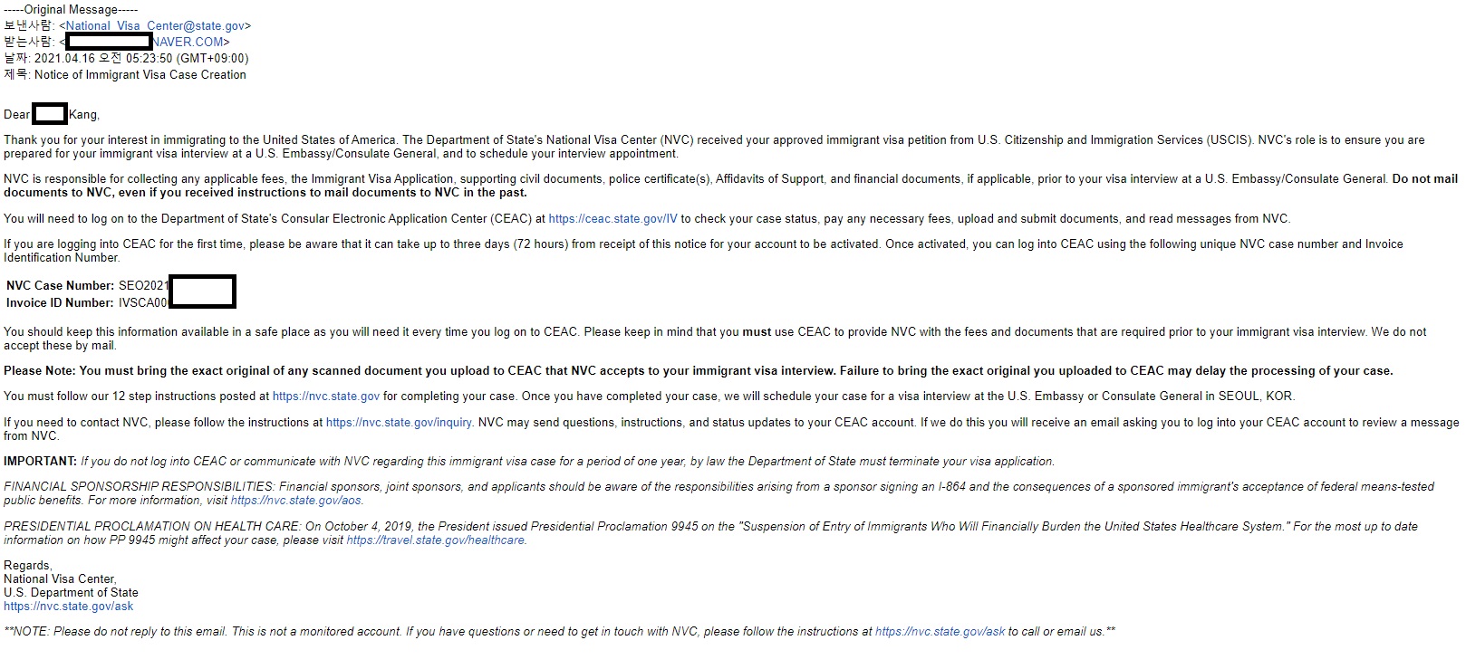Click 'National Visa Center,' in the signature
This screenshot has height=669, width=1466.
pos(60,579)
